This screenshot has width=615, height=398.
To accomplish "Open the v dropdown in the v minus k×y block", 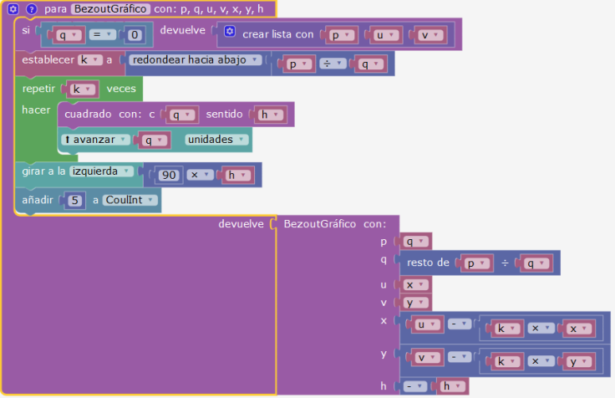I will (x=429, y=358).
